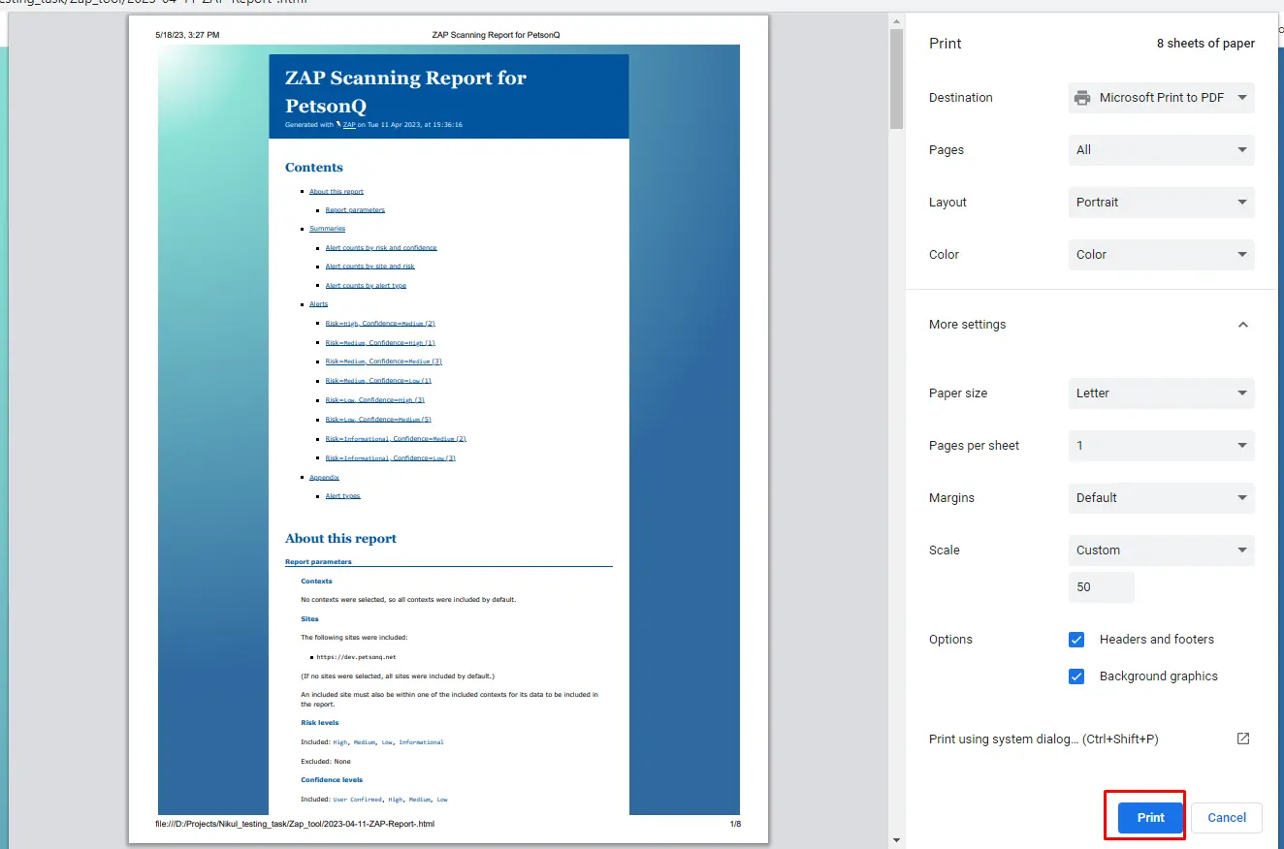1284x849 pixels.
Task: Click the preview scrollbar down arrow
Action: [896, 840]
